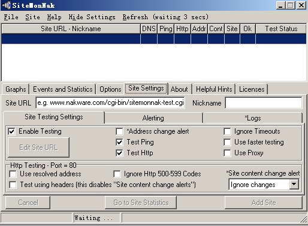Click the window resize grip in the corner

[304, 220]
